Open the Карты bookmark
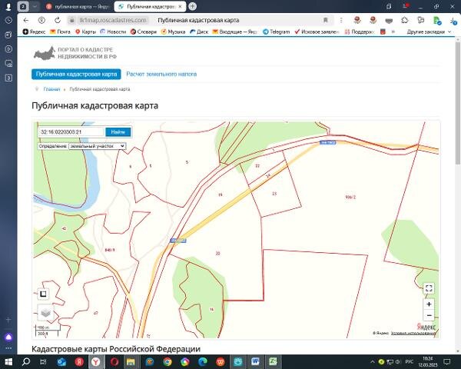Image resolution: width=461 pixels, height=369 pixels. [85, 32]
